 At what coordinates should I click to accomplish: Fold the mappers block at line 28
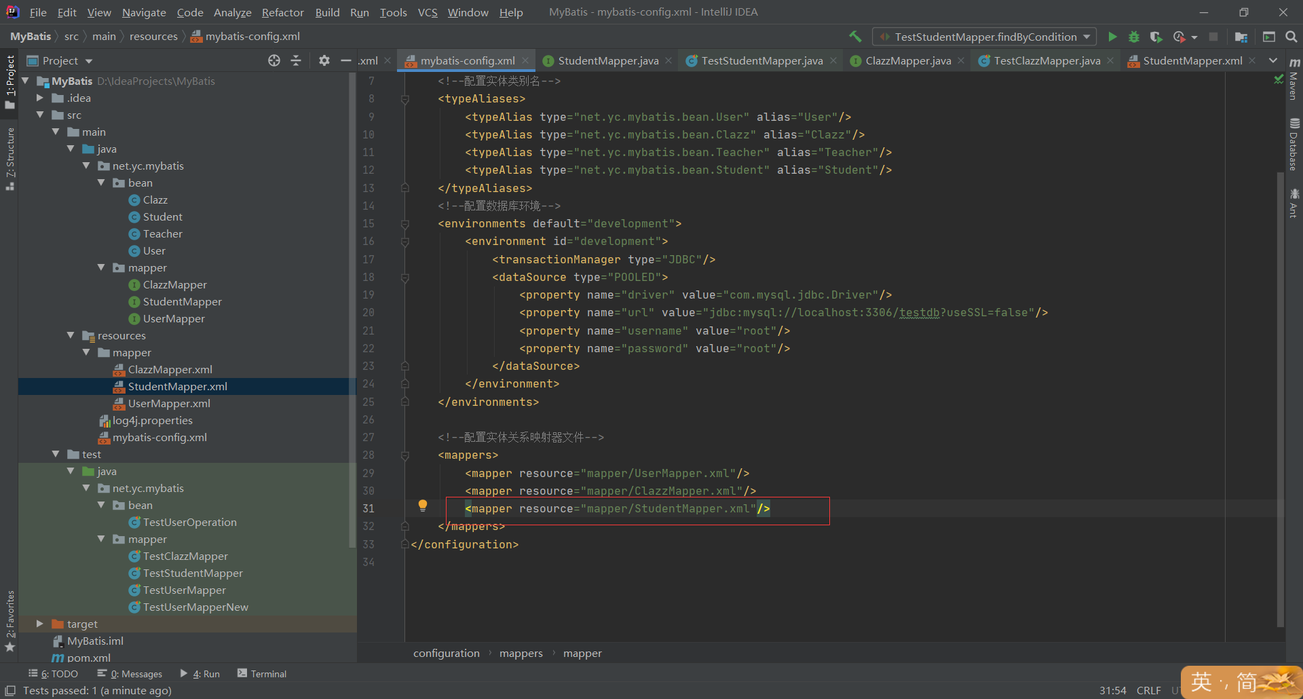click(x=405, y=455)
